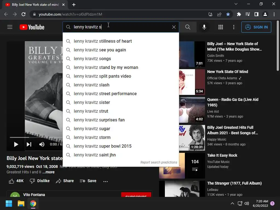This screenshot has width=280, height=210.
Task: Select suggestion 'lenny kravitz songs'
Action: coord(121,59)
